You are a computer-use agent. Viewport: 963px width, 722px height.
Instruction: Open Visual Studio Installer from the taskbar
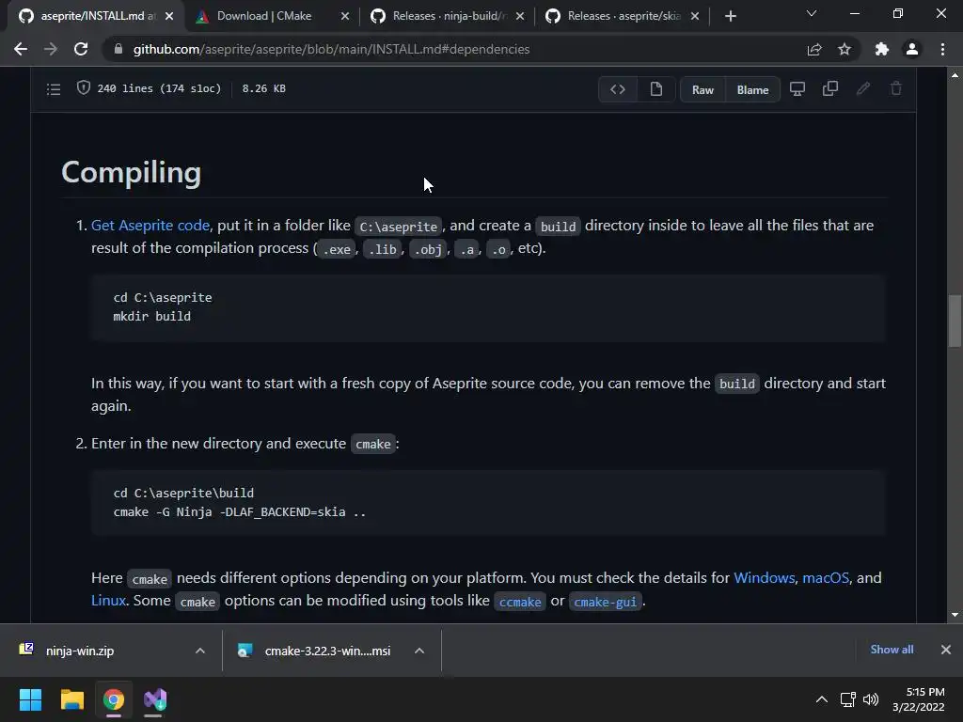[155, 699]
